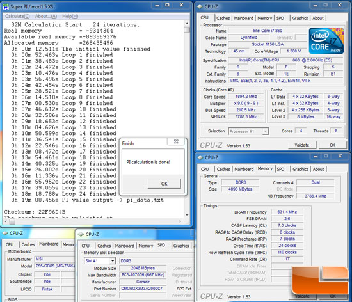Open the Calculate menu in Super PI
The width and height of the screenshot is (352, 302).
click(17, 16)
